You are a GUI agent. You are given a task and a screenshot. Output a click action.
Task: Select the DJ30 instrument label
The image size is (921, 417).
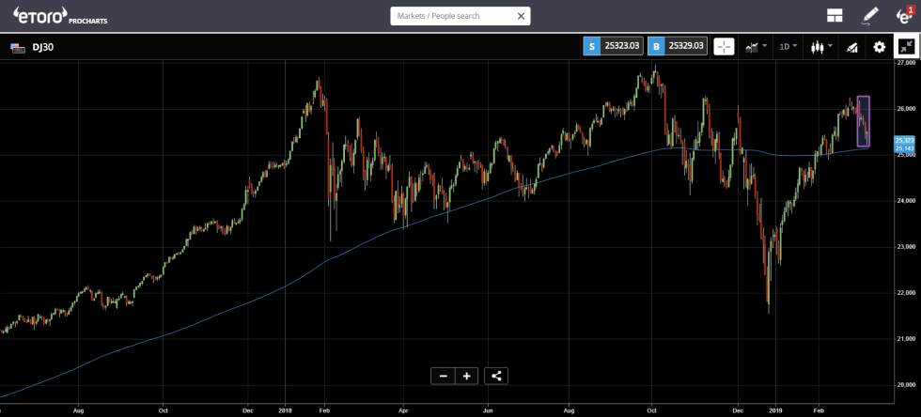point(41,46)
